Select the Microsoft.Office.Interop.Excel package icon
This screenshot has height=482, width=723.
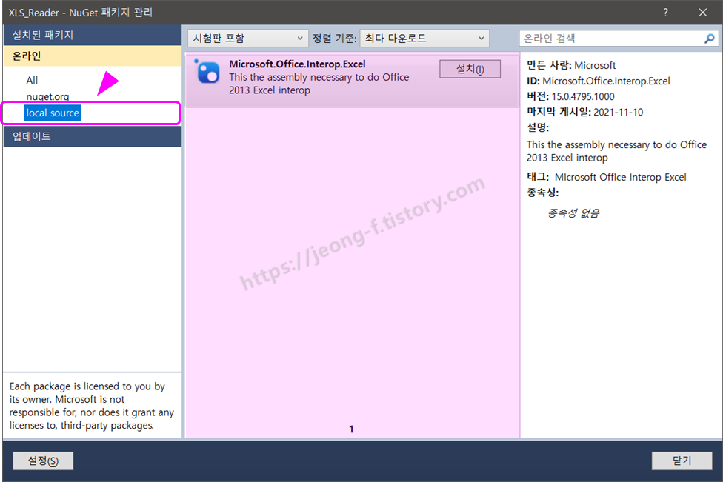coord(207,72)
